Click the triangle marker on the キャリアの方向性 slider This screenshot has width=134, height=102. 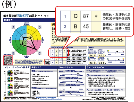pyautogui.click(x=70, y=94)
